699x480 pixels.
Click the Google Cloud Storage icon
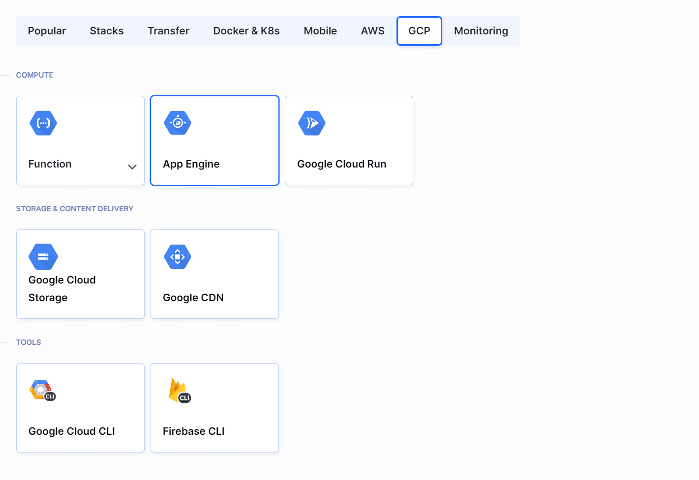tap(43, 256)
